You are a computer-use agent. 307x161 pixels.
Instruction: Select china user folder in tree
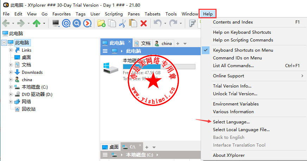point(27,80)
